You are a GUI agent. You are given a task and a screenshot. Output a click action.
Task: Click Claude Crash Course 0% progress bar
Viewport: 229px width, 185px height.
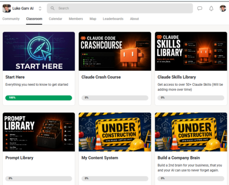[x=115, y=98]
